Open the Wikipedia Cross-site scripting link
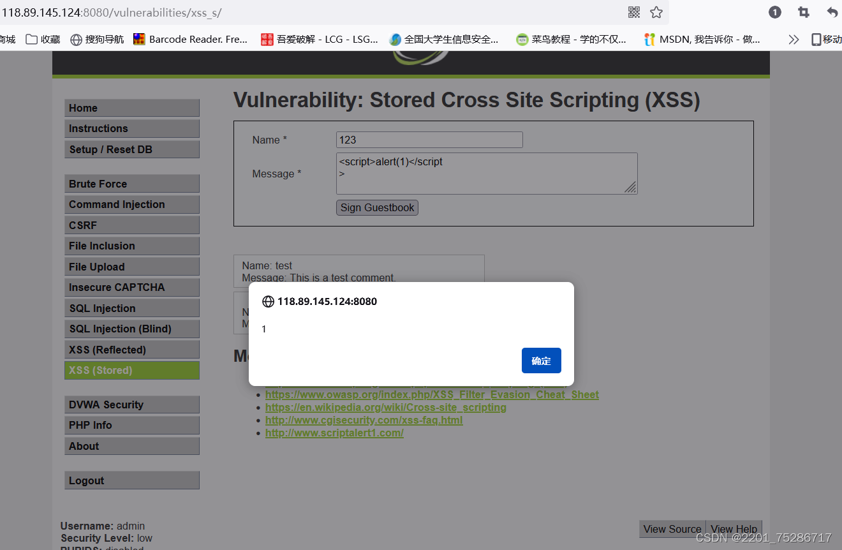 (x=386, y=407)
